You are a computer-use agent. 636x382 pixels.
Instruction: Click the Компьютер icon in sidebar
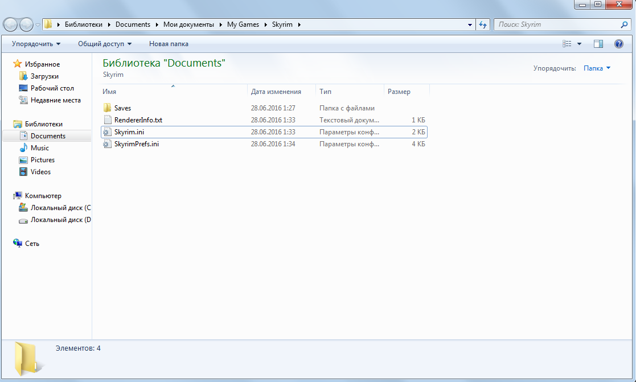(18, 195)
